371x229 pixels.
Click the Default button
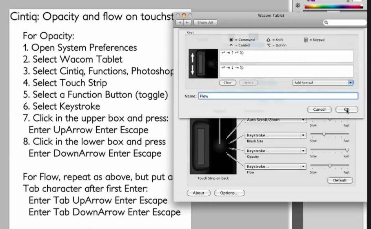click(x=340, y=180)
